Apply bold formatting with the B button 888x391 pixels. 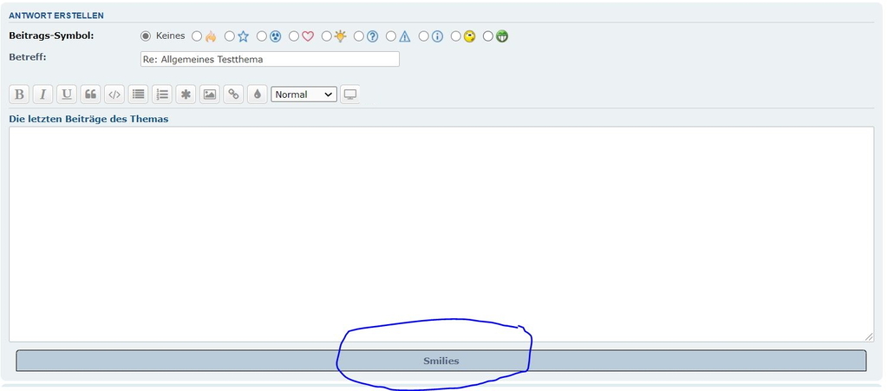19,94
